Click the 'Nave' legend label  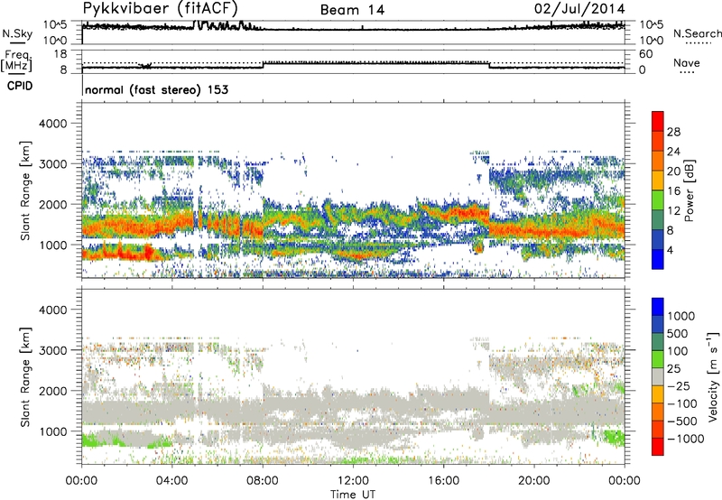pyautogui.click(x=687, y=62)
